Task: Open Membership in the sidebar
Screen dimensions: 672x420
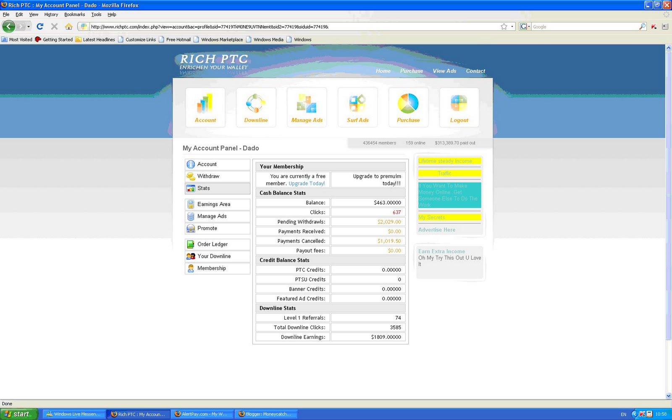Action: click(218, 268)
